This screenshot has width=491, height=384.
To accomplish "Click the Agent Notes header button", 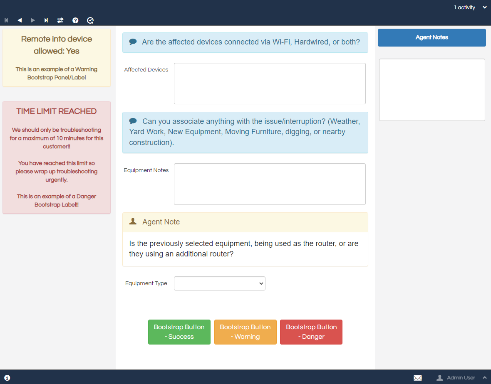I will click(431, 37).
